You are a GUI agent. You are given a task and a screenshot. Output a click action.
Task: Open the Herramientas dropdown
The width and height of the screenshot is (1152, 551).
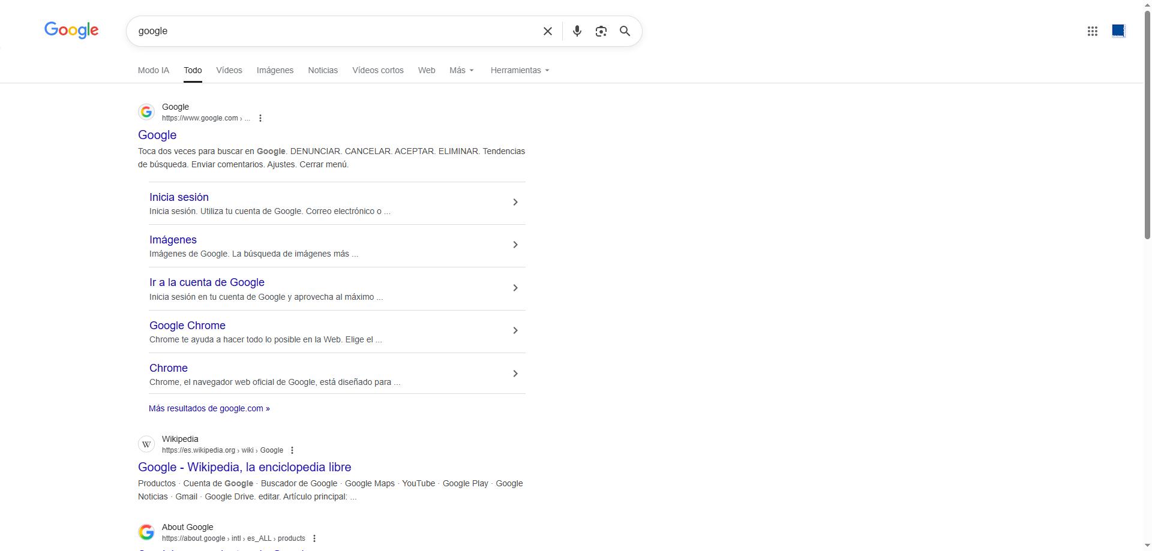coord(520,70)
